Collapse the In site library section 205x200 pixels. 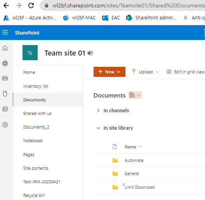(x=98, y=128)
